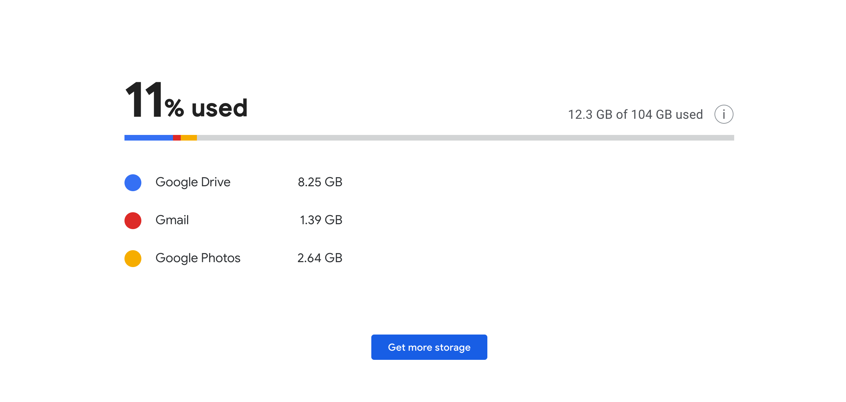The image size is (846, 402).
Task: Click the 1.39 GB Gmail usage value
Action: (321, 220)
